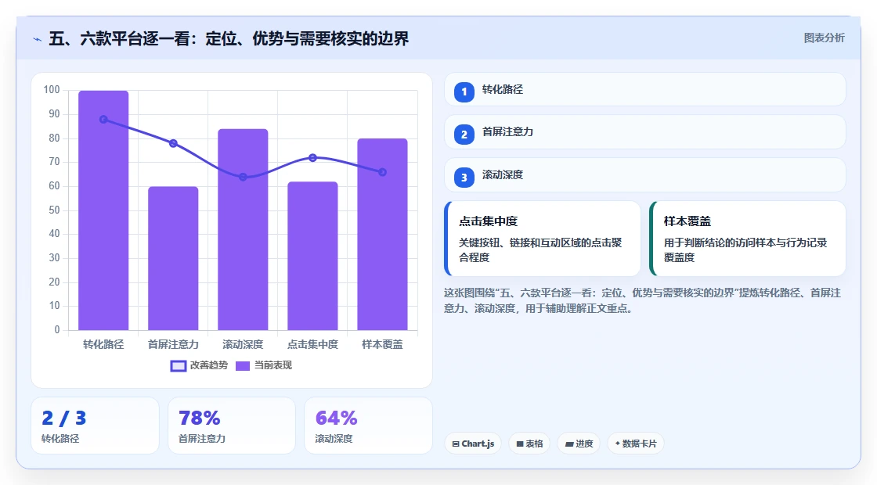Click the trend line point above 点击集中度
This screenshot has width=877, height=485.
312,158
